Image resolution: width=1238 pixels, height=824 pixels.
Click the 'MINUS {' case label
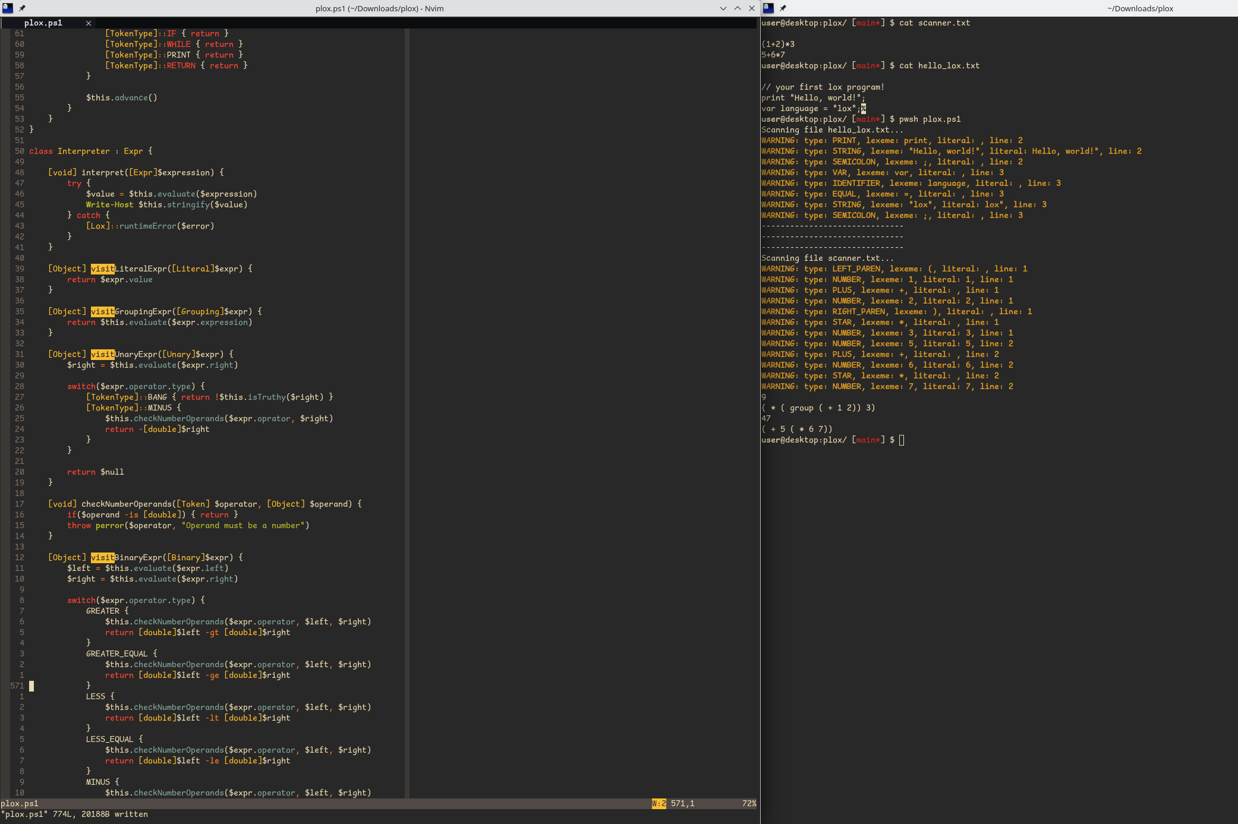103,782
